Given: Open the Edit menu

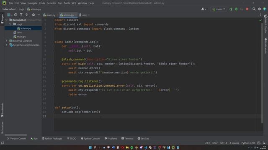Looking at the screenshot, I should coord(17,3).
